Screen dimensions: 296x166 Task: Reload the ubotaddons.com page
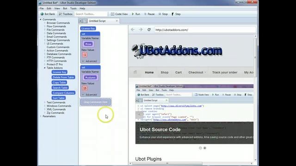pyautogui.click(x=149, y=30)
